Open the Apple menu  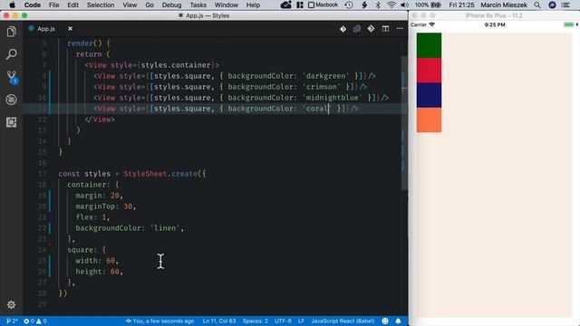(12, 5)
